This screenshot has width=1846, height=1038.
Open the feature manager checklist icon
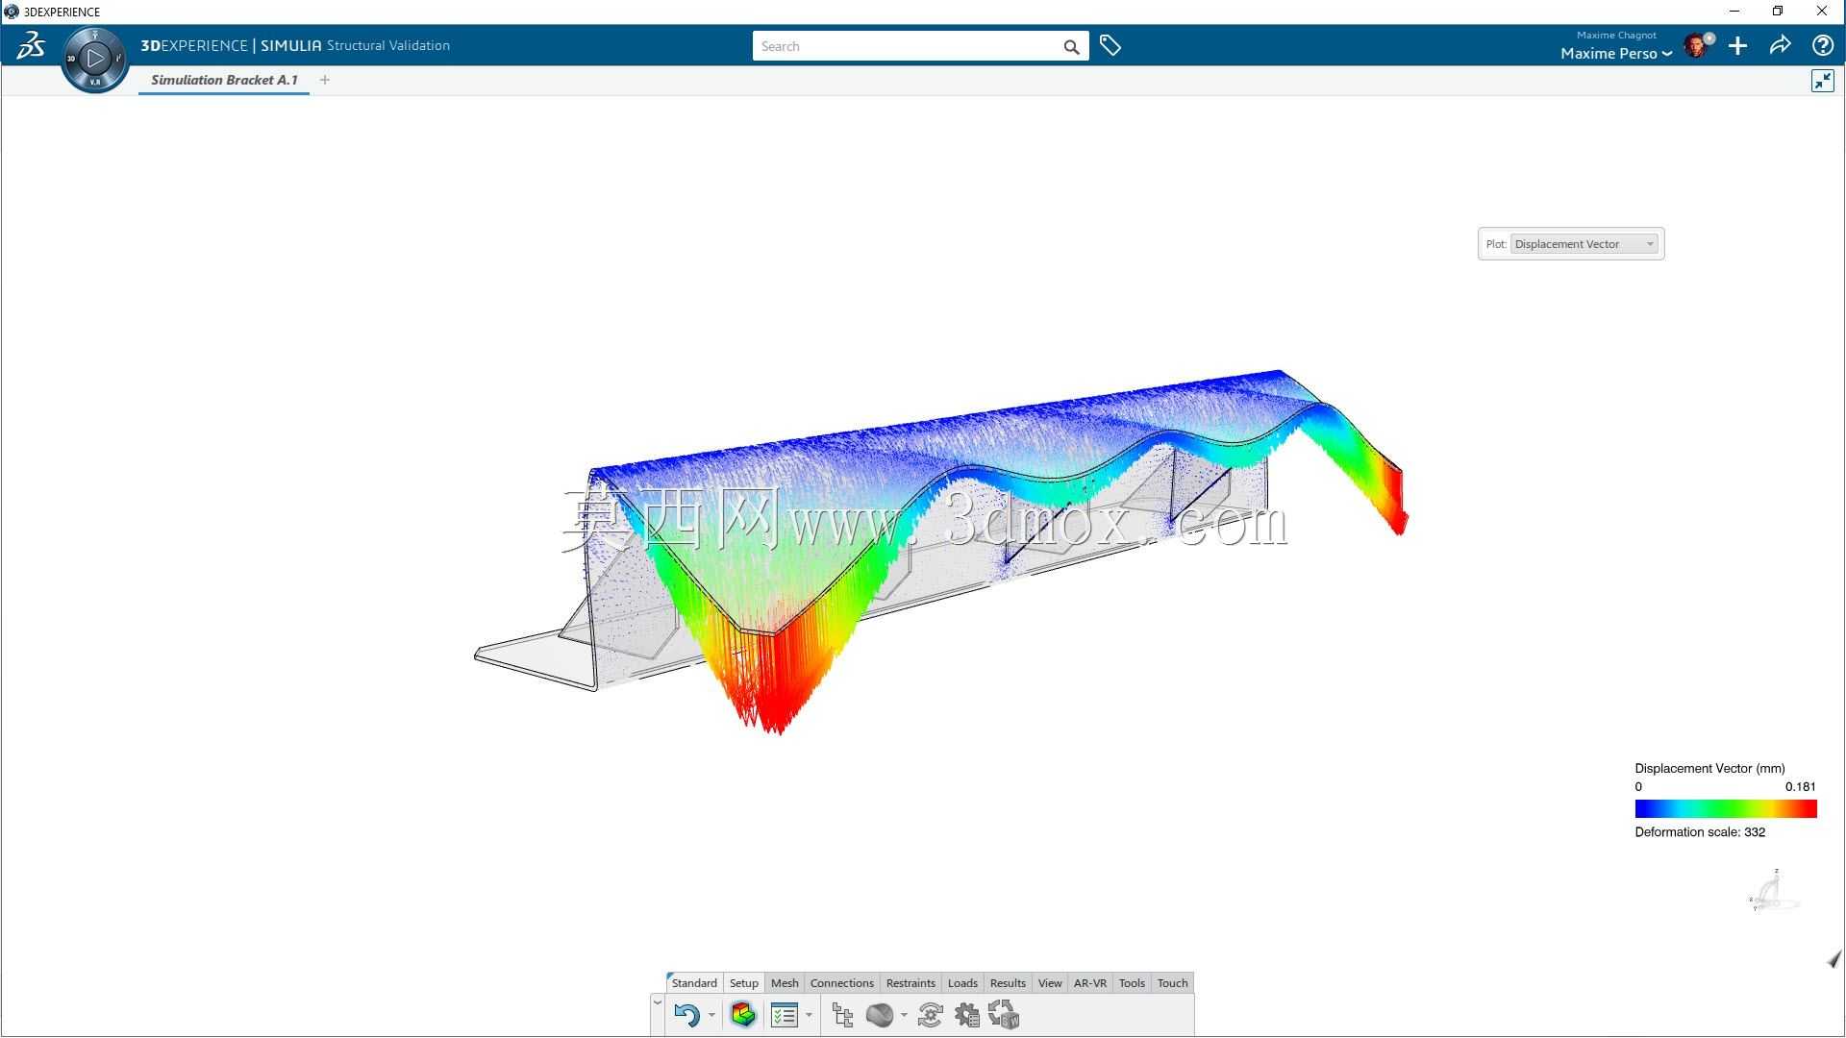[x=785, y=1015]
